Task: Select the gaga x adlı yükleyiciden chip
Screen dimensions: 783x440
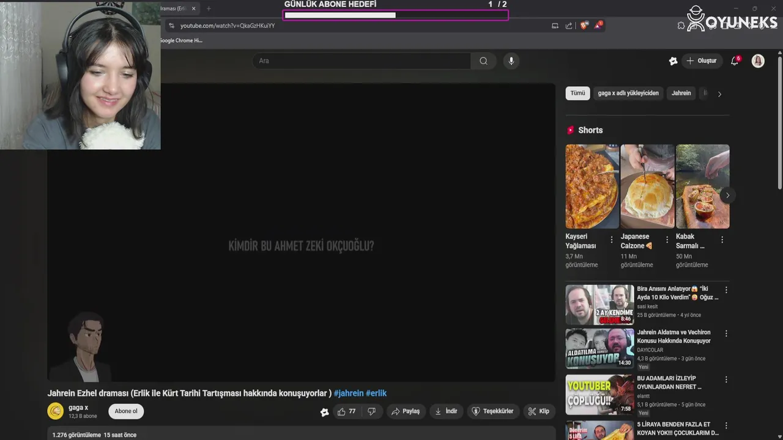Action: click(628, 94)
